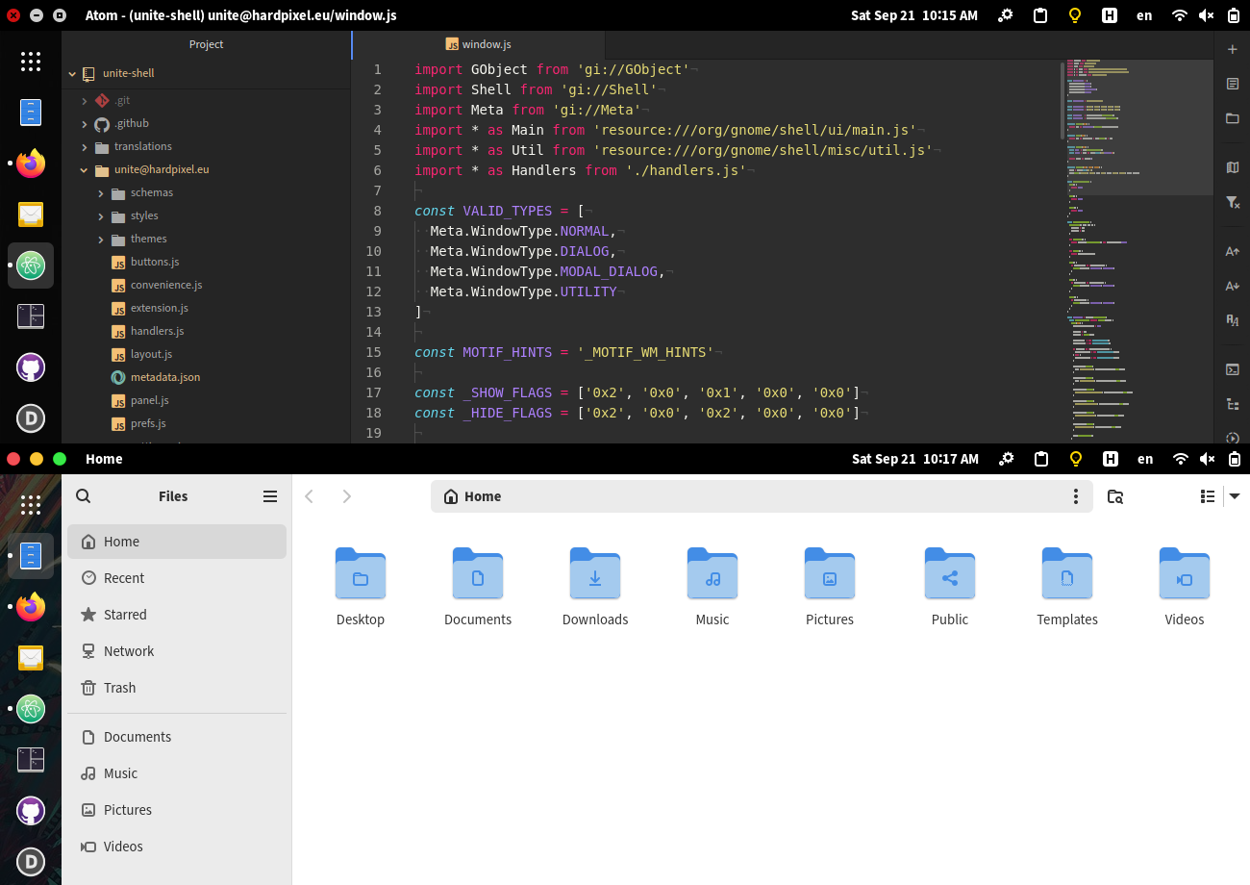Open the view options dropdown arrow in Files

click(x=1236, y=496)
